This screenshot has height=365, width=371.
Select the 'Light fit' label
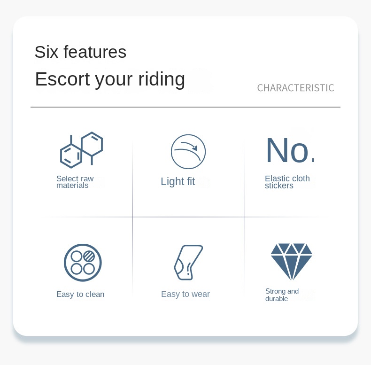pyautogui.click(x=178, y=181)
